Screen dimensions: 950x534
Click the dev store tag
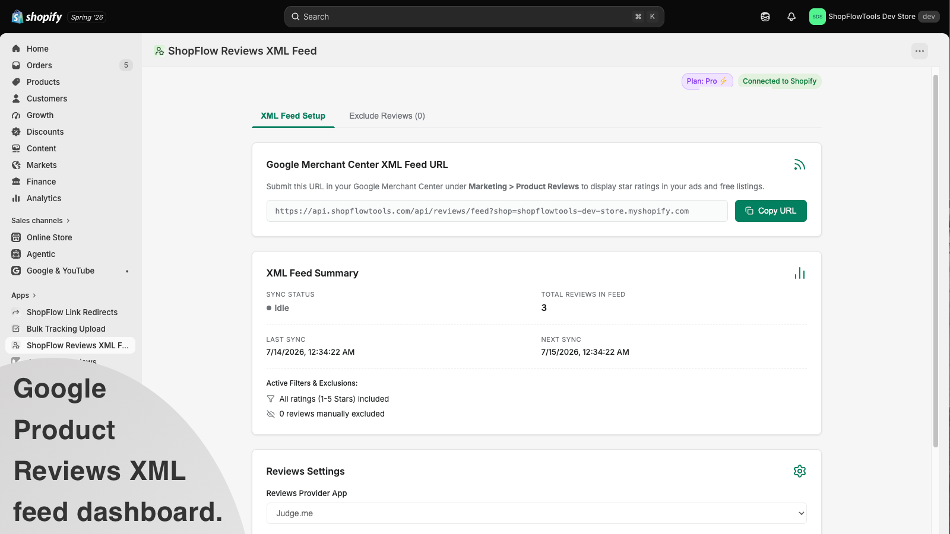[929, 17]
